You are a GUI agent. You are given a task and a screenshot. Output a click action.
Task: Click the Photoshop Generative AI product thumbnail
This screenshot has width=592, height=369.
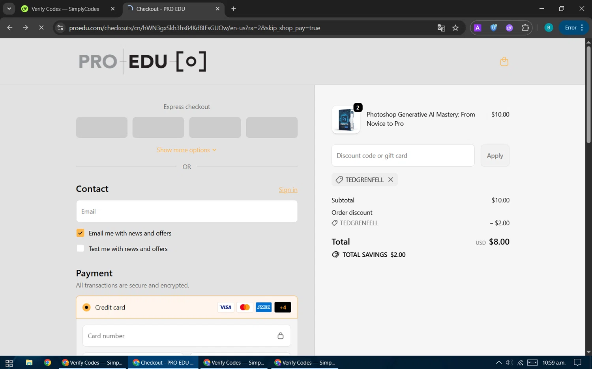point(346,119)
